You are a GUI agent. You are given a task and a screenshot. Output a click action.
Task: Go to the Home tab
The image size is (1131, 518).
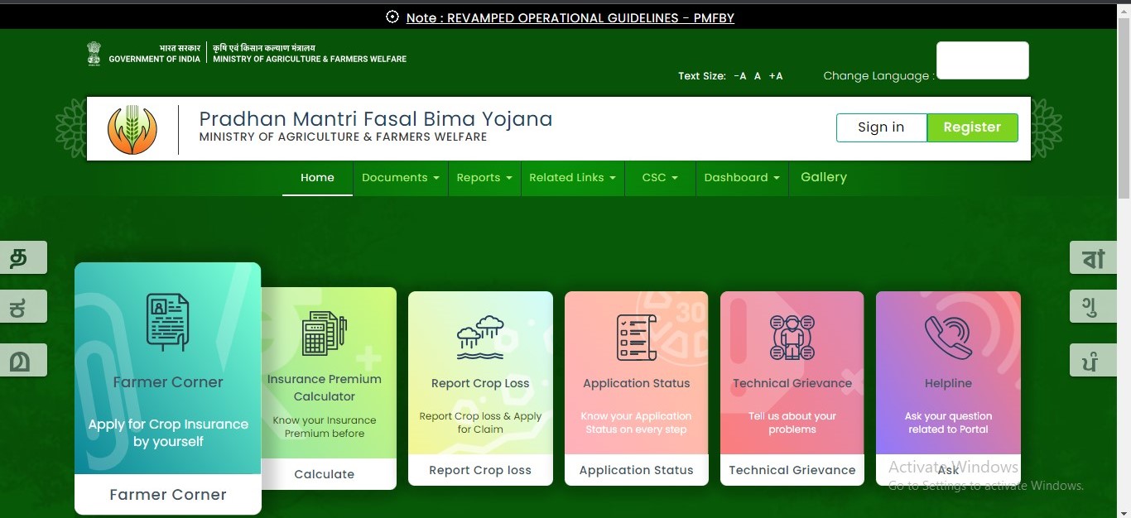click(317, 178)
